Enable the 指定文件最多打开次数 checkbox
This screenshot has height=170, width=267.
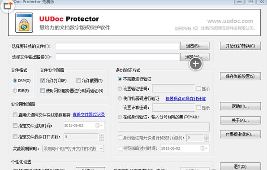click(x=15, y=136)
